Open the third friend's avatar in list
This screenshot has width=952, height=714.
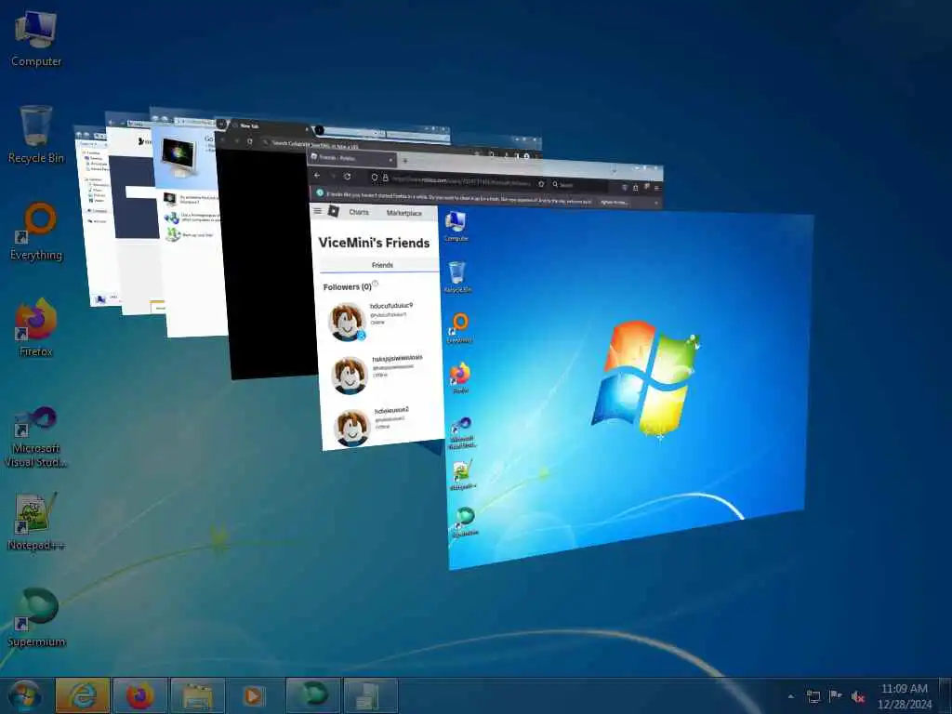tap(352, 428)
